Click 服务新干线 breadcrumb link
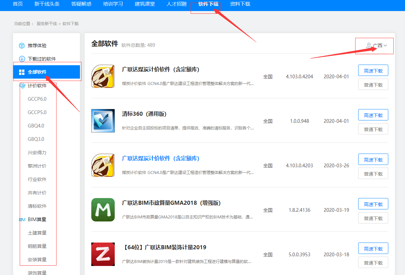This screenshot has height=275, width=405. tap(47, 24)
